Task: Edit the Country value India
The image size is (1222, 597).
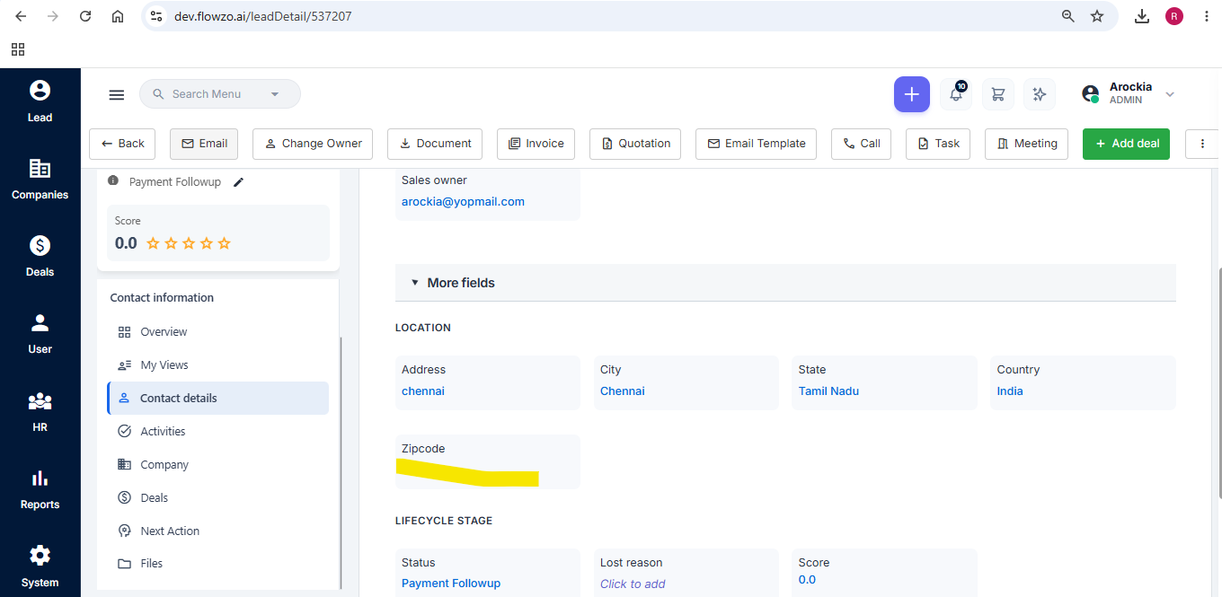Action: pyautogui.click(x=1010, y=391)
